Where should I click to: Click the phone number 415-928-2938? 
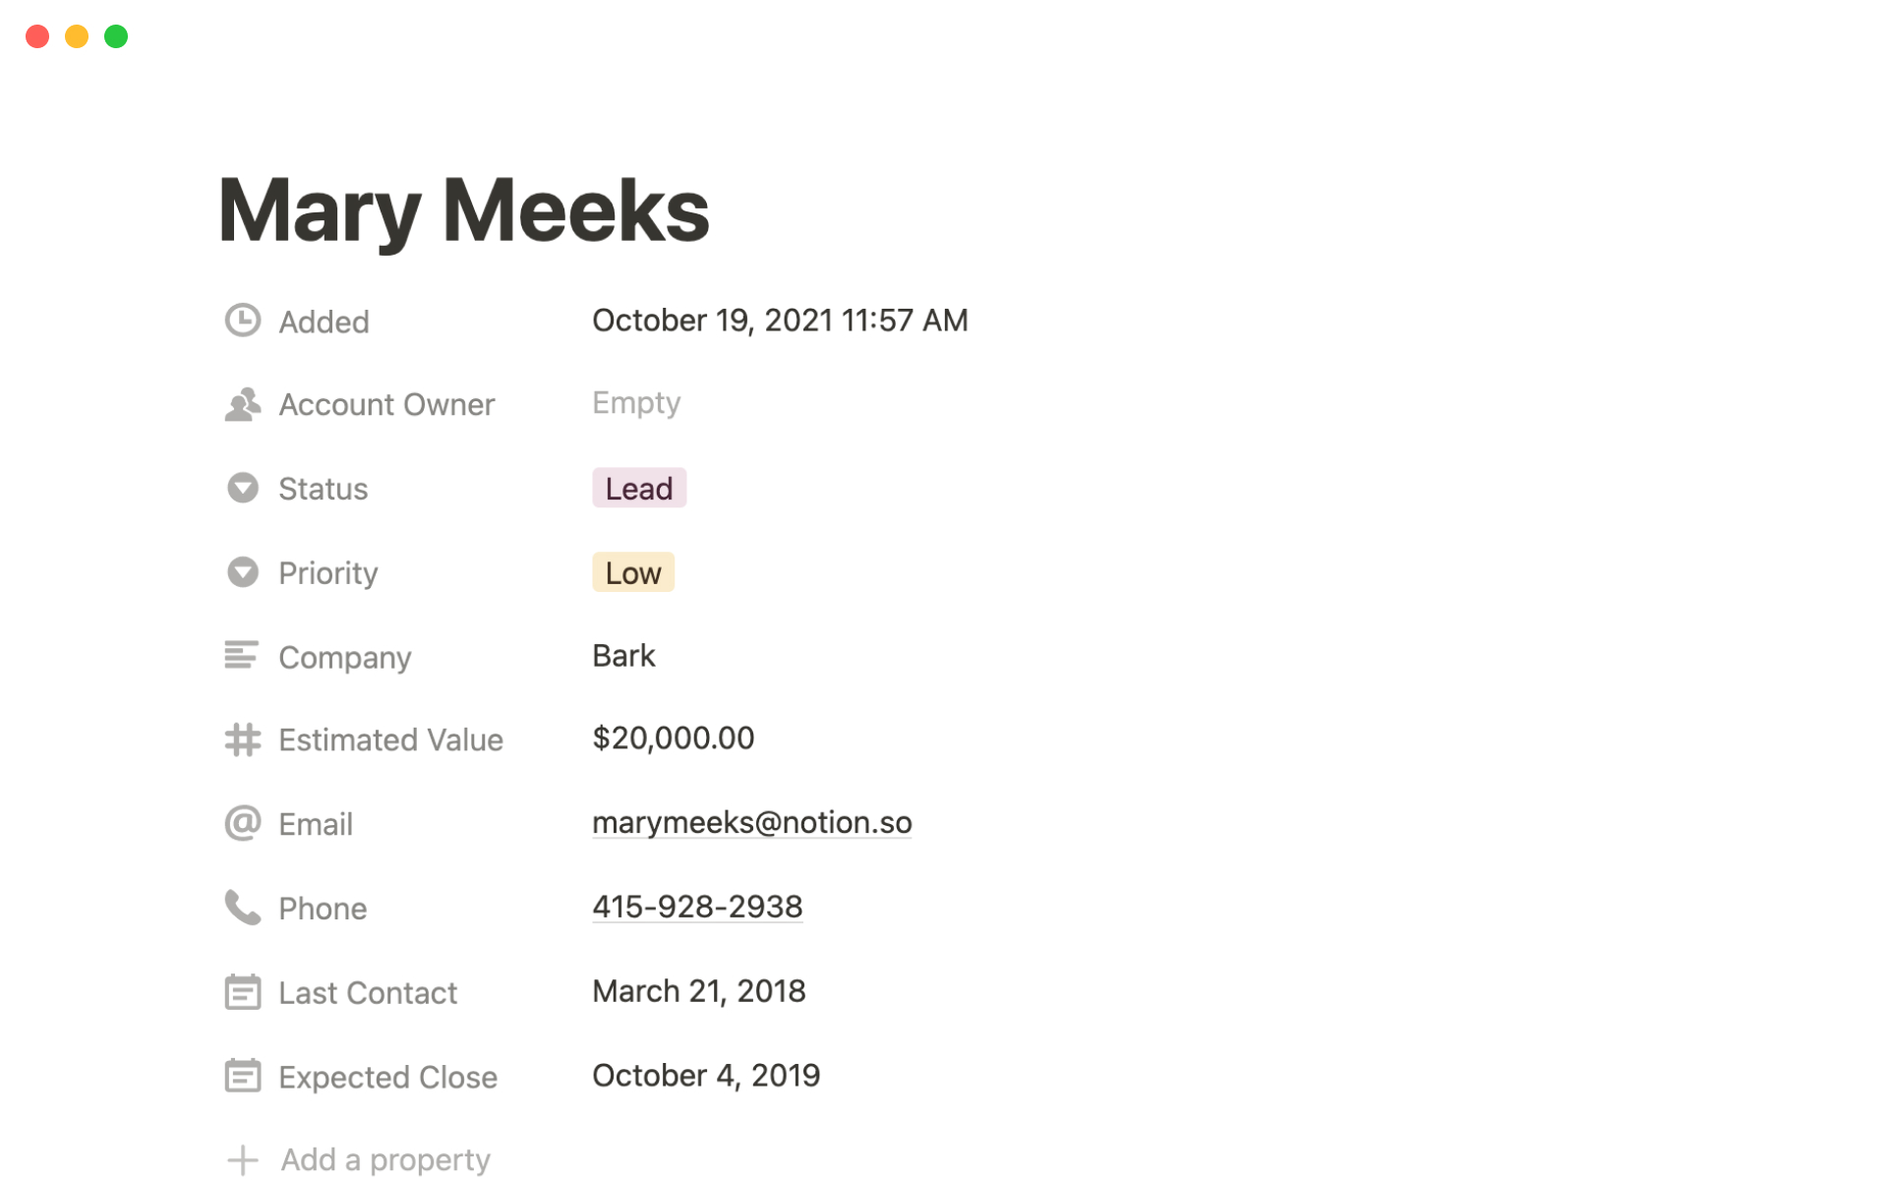click(x=696, y=907)
